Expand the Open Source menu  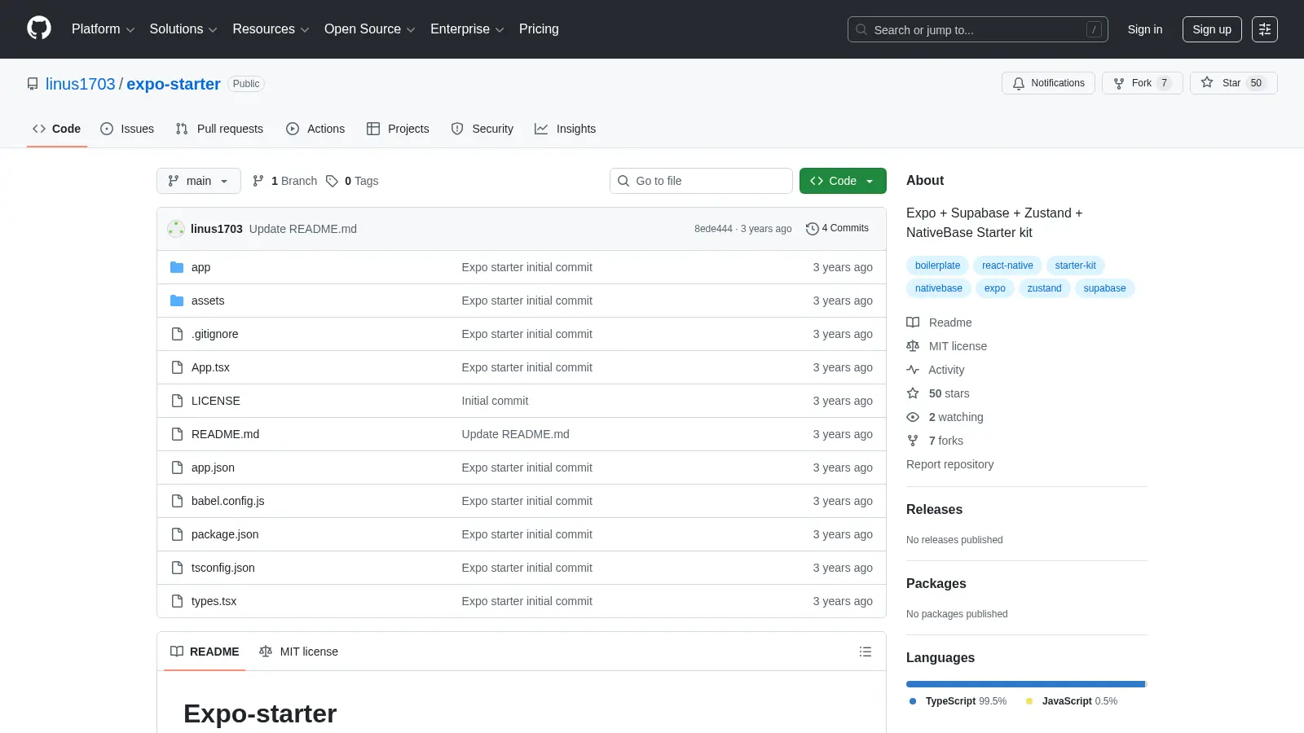point(369,29)
